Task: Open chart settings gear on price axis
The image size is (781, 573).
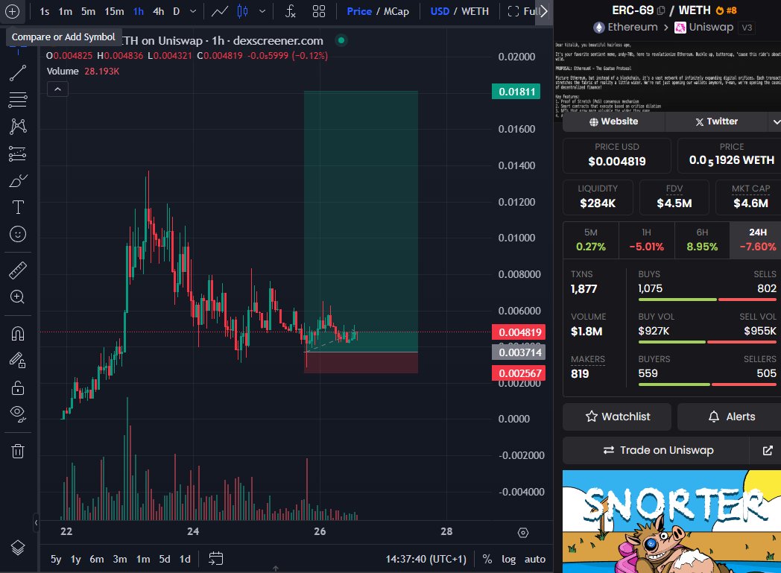Action: coord(523,533)
